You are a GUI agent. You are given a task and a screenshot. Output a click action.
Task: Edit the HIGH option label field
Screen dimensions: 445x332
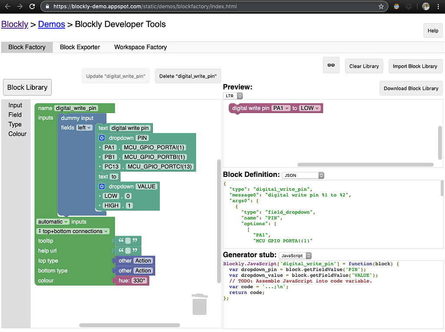[112, 206]
